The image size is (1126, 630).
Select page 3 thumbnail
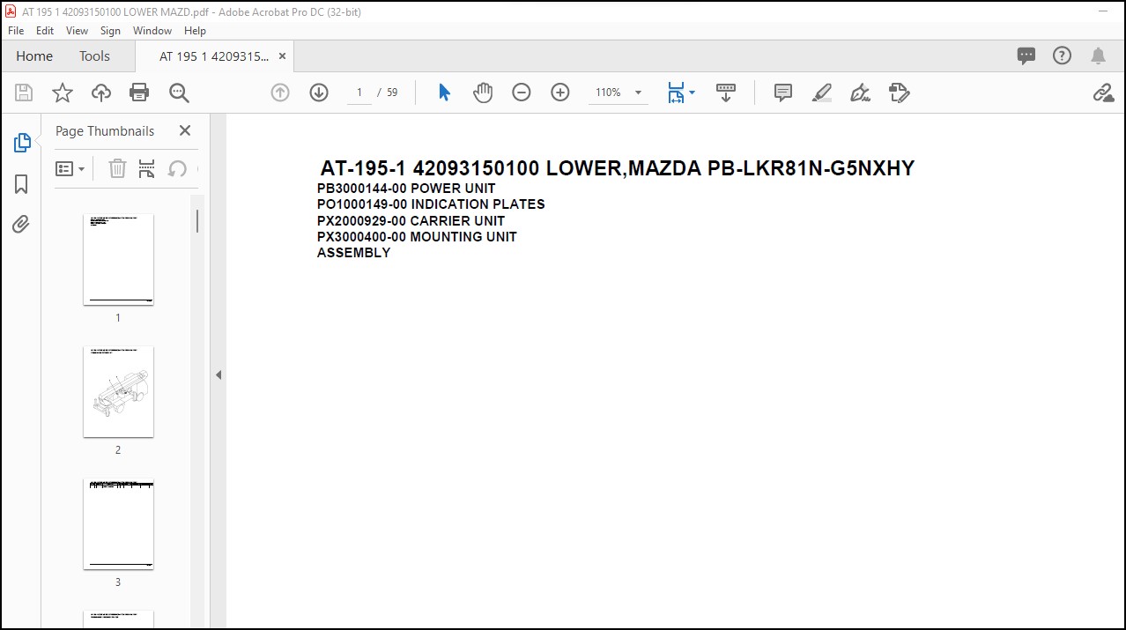[x=118, y=524]
